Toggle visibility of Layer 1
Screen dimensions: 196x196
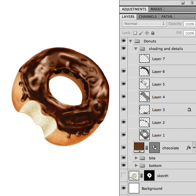[x=123, y=135]
